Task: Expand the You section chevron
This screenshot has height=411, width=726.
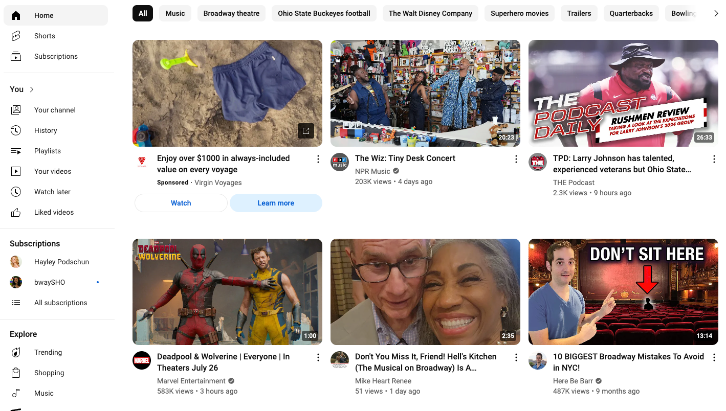Action: pyautogui.click(x=32, y=89)
